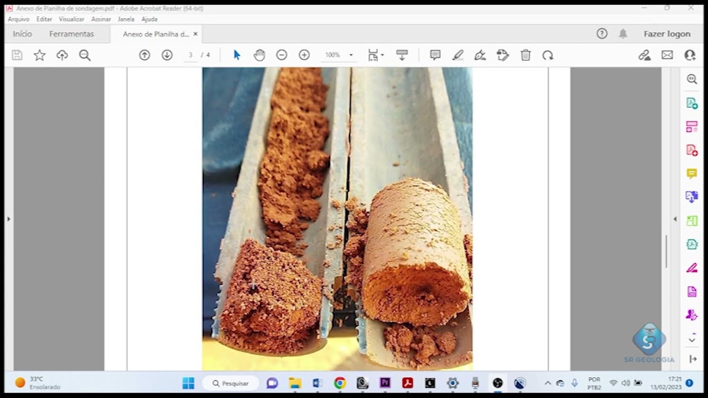Screen dimensions: 708x398
Task: Click the page number input field
Action: click(x=190, y=55)
